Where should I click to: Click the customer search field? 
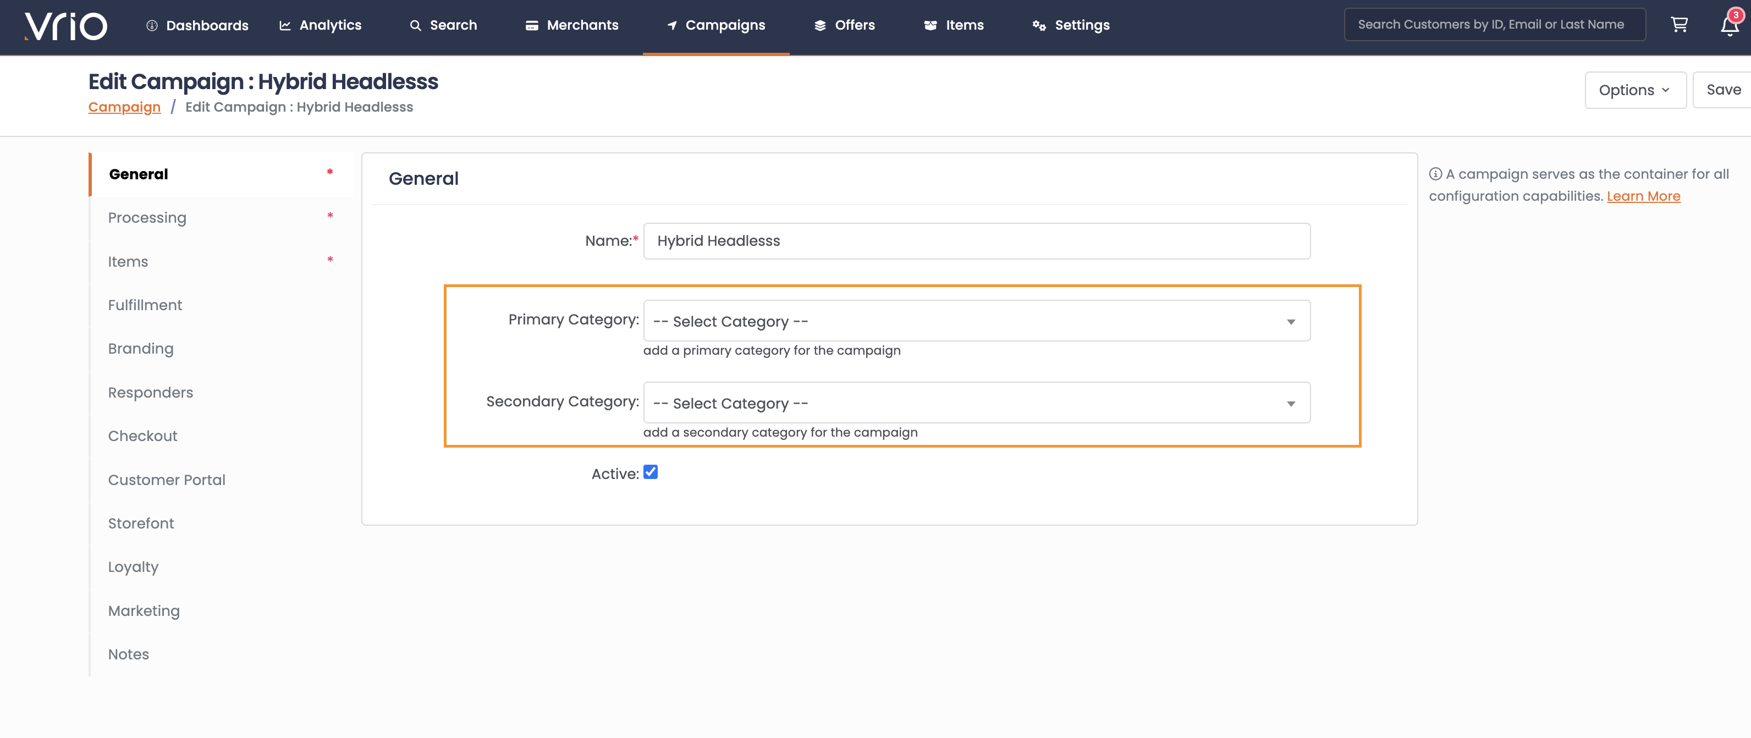[x=1495, y=24]
